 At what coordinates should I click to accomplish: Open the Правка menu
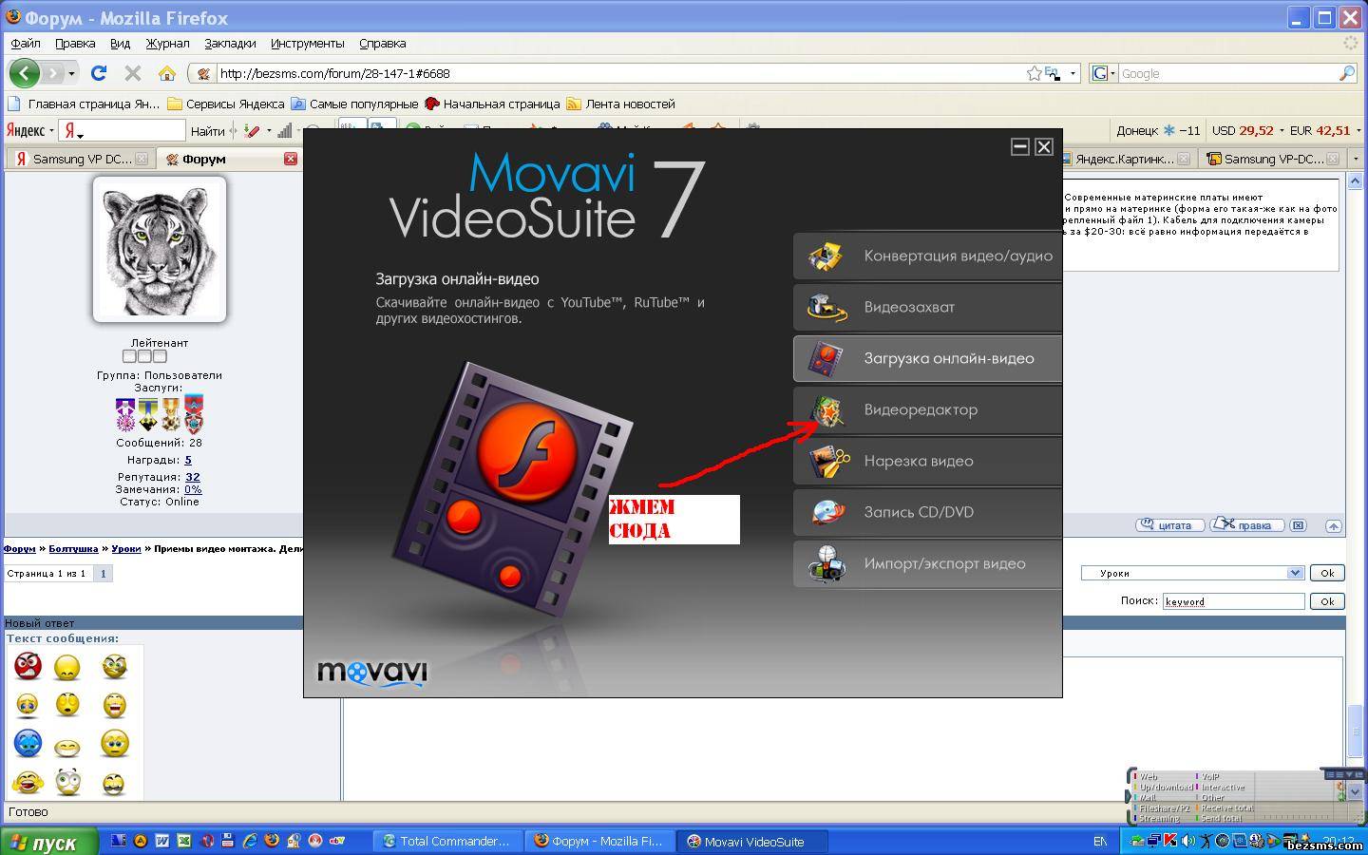[x=75, y=43]
